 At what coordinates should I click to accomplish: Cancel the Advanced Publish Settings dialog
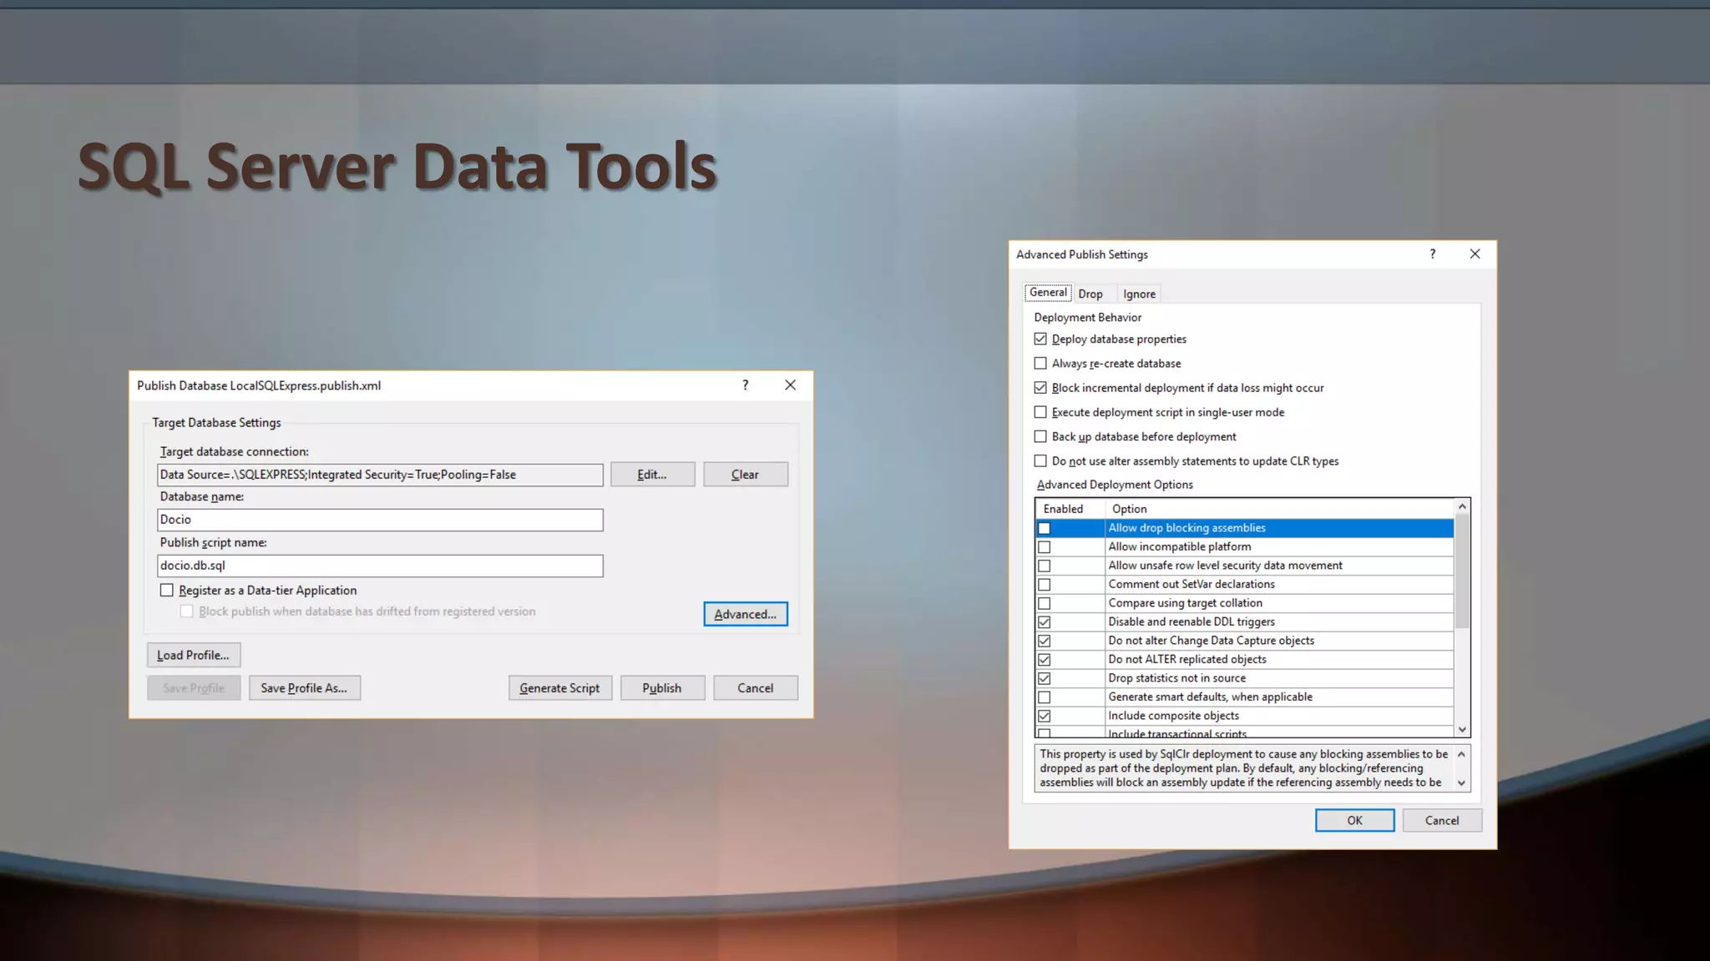coord(1442,820)
